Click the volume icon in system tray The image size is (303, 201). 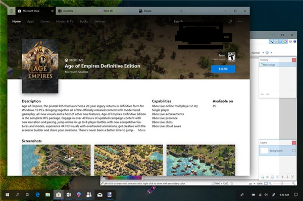(266, 195)
